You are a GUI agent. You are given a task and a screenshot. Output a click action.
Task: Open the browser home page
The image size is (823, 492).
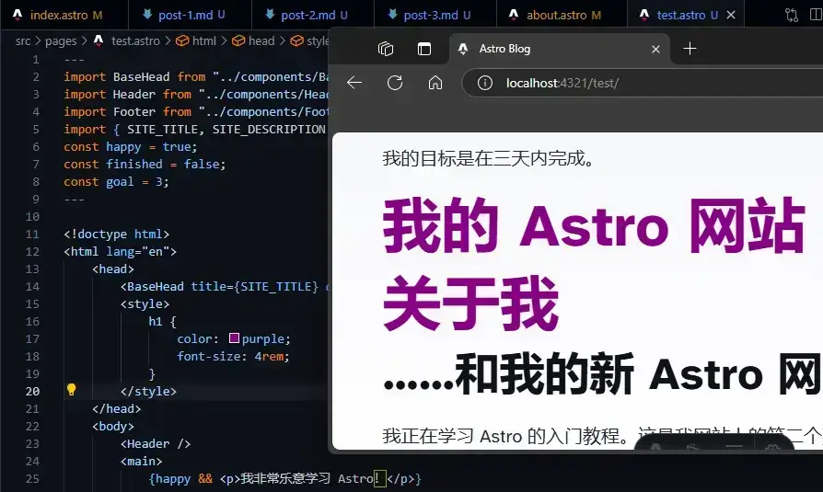click(435, 83)
